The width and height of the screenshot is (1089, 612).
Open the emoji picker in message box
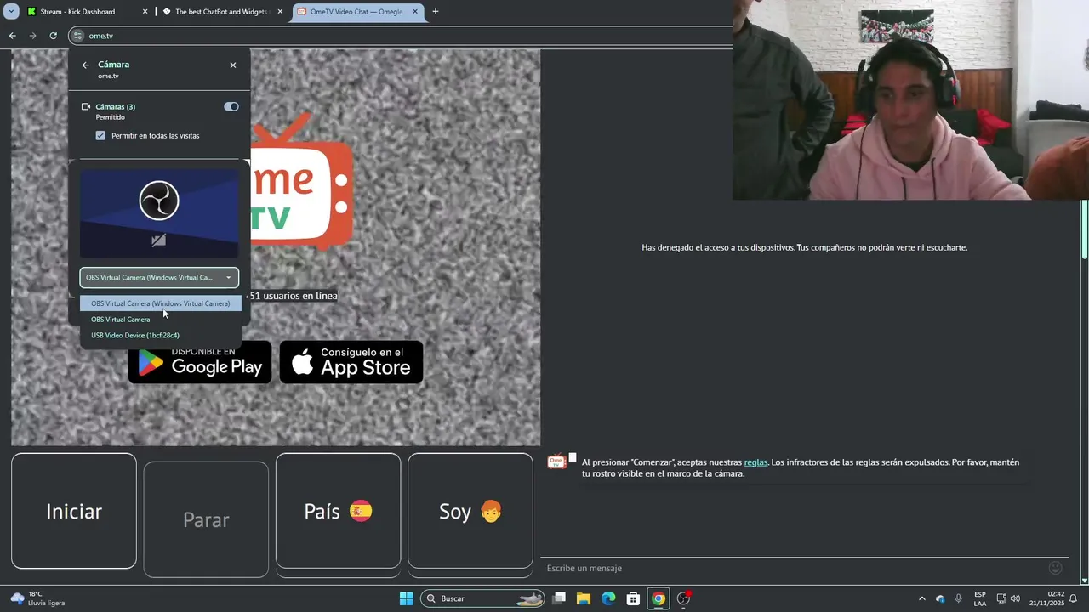click(x=1056, y=568)
